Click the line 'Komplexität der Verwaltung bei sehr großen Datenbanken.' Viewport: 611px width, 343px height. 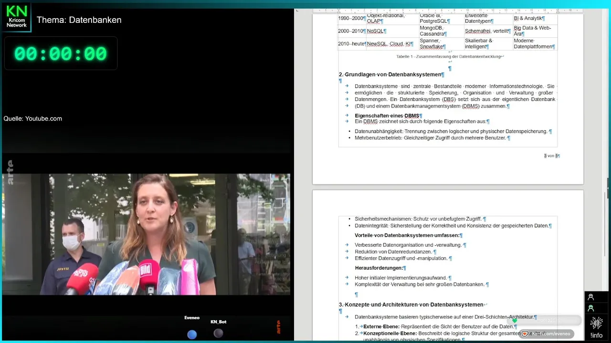(x=421, y=285)
